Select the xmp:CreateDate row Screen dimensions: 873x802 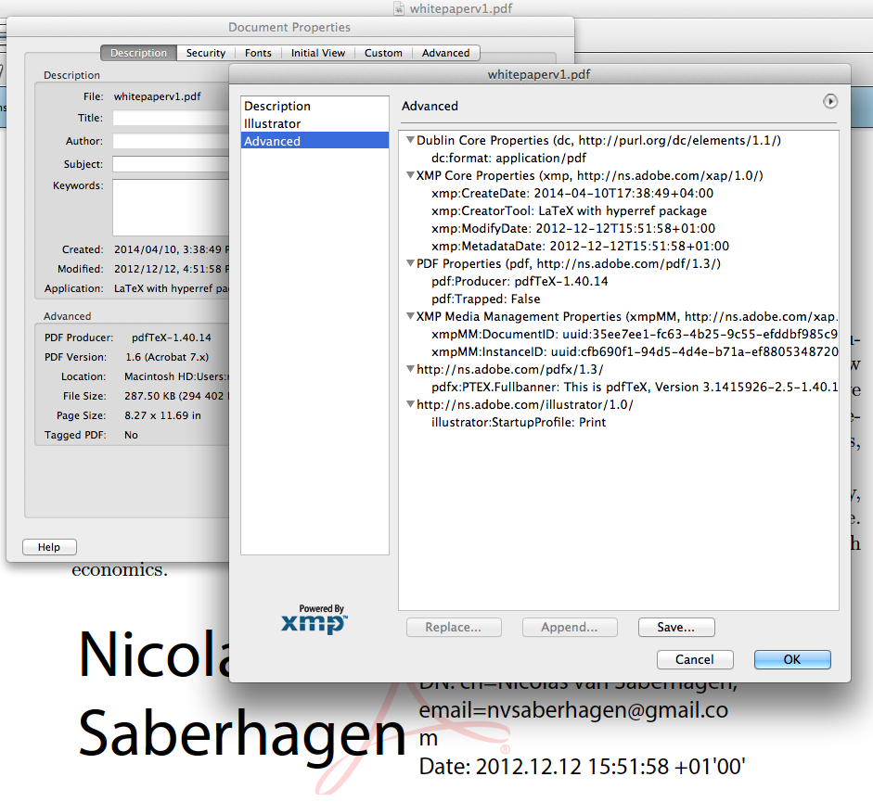[x=572, y=193]
